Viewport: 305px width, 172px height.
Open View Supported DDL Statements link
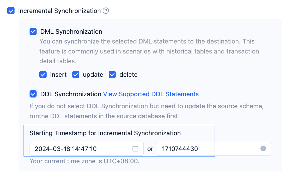tap(151, 94)
